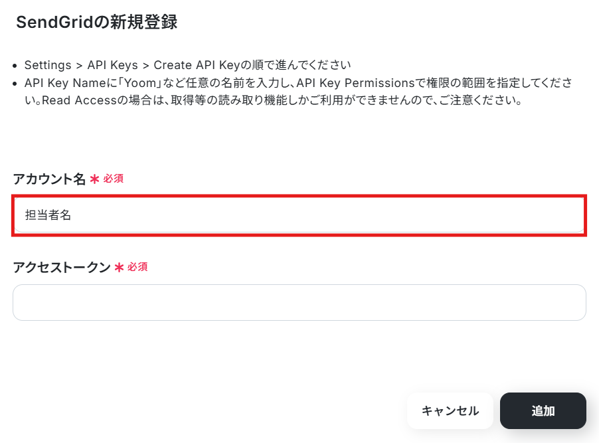Click the dark 追加 button

pyautogui.click(x=543, y=411)
